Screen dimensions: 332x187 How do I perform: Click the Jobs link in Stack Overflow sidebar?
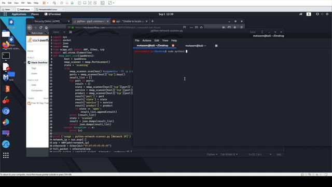click(x=34, y=85)
